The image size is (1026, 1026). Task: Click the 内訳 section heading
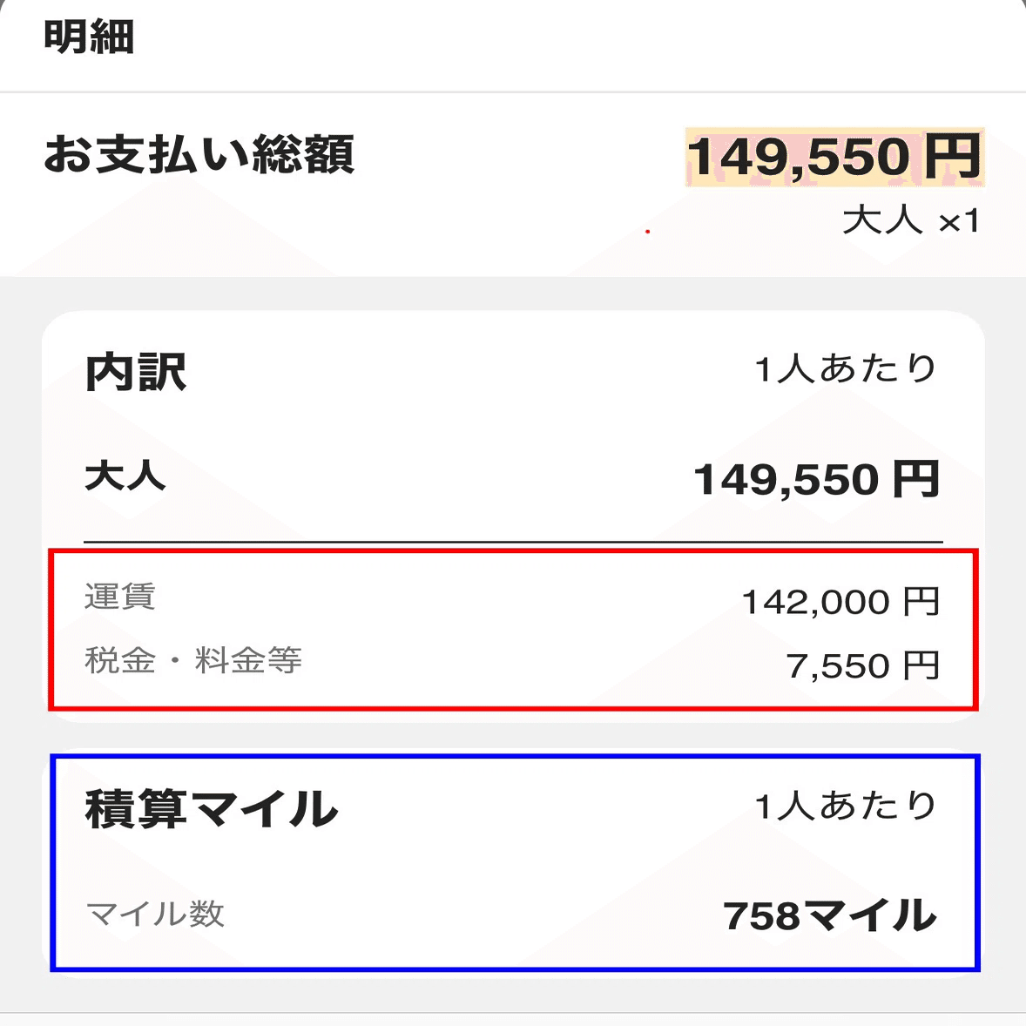click(136, 372)
